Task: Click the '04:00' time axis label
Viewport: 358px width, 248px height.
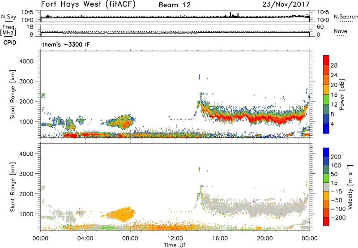Action: tap(85, 239)
